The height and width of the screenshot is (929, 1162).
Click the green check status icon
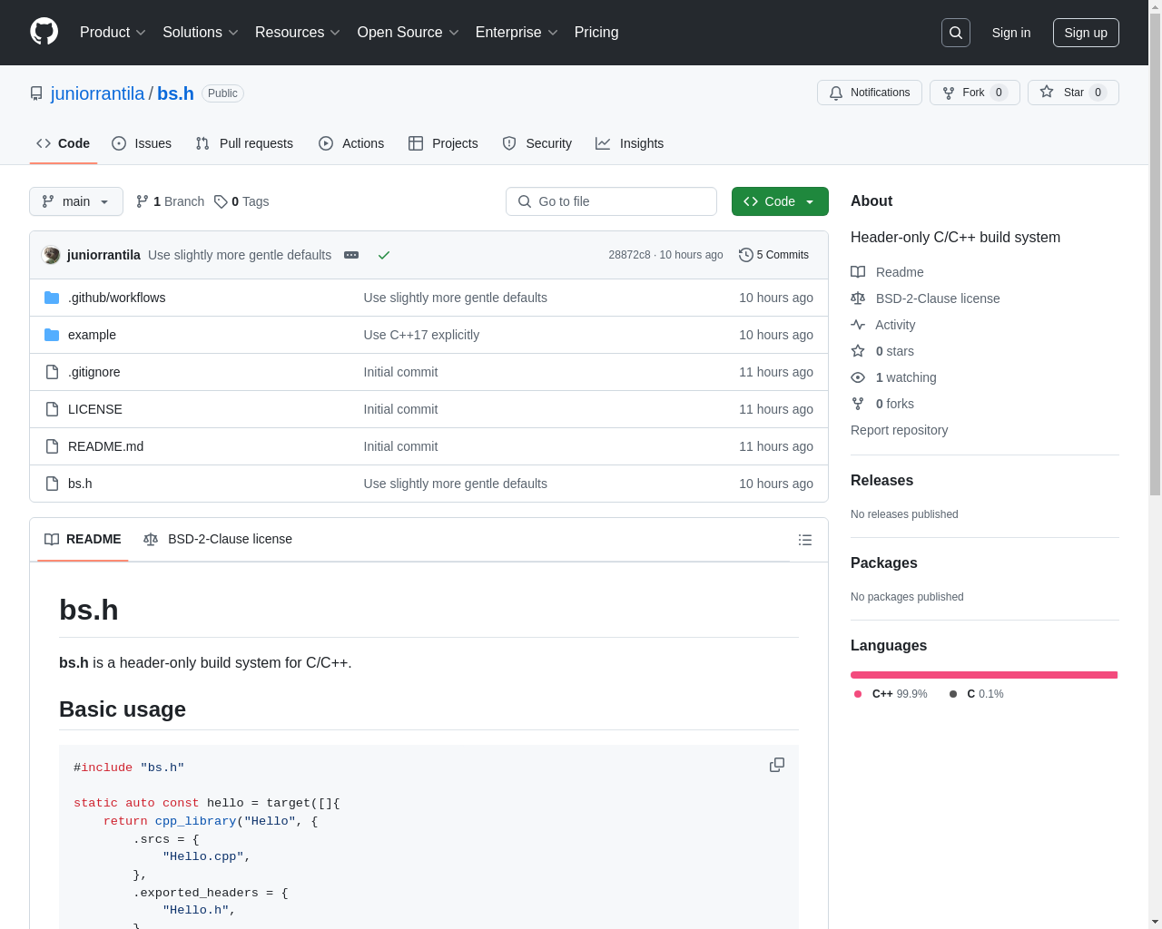pyautogui.click(x=384, y=255)
